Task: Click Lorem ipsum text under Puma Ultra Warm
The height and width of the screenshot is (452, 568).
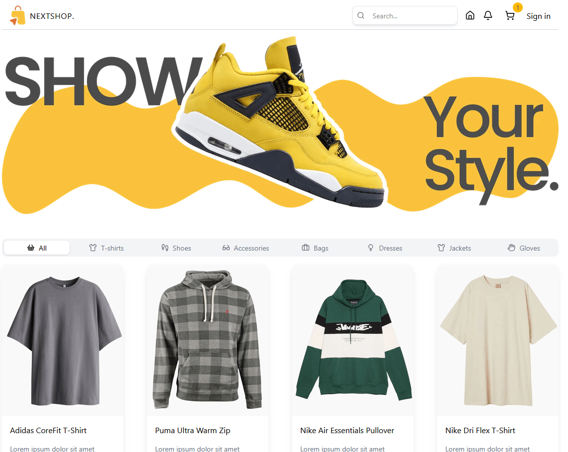Action: point(197,449)
